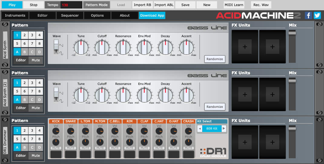Randomize the Acid Synth (2) settings

click(x=215, y=107)
